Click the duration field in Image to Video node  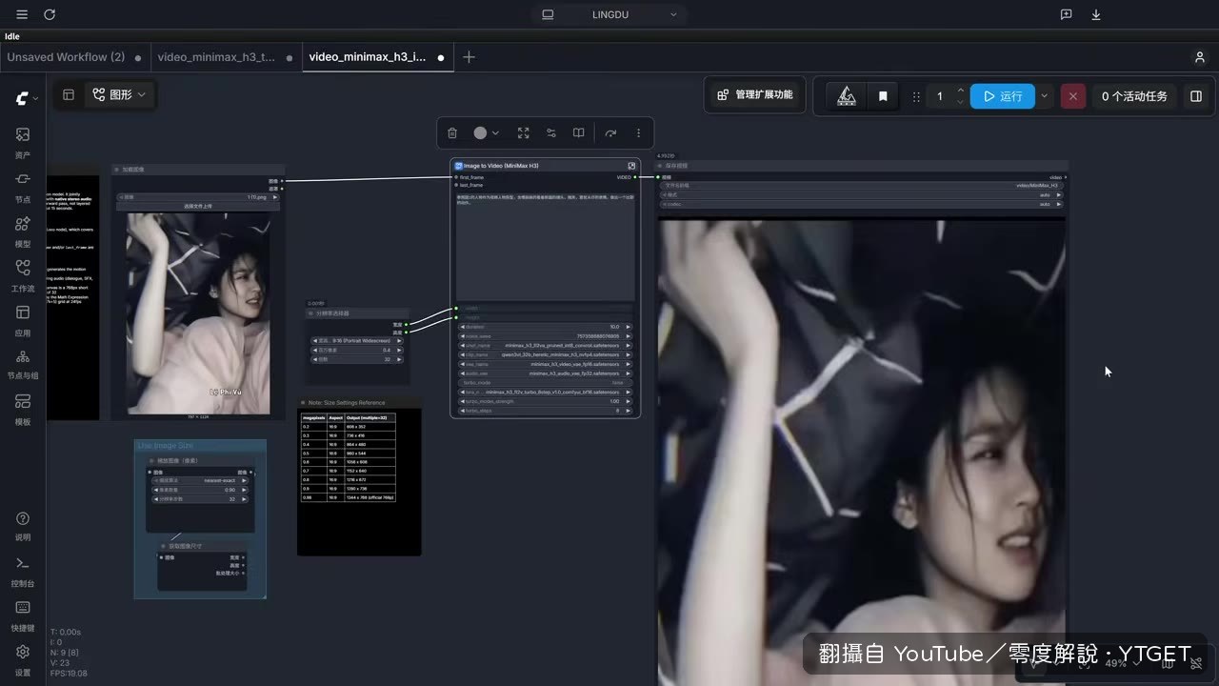point(545,327)
